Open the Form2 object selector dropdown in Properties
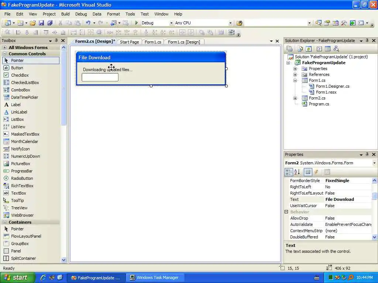The height and width of the screenshot is (283, 378). [374, 163]
